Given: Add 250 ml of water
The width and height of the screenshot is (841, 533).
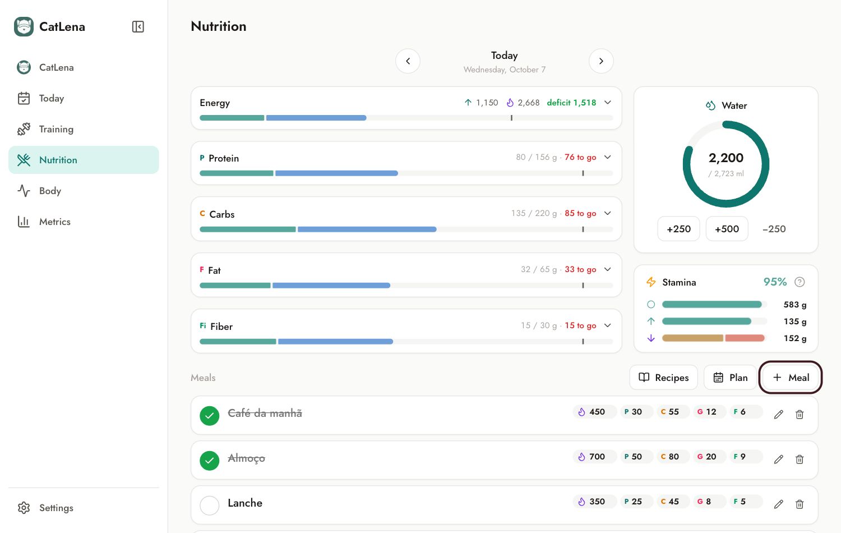Looking at the screenshot, I should [x=678, y=229].
